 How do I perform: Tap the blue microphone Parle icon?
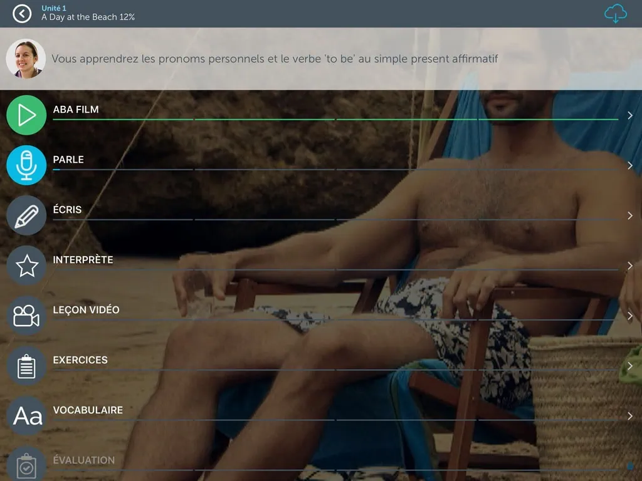click(26, 165)
